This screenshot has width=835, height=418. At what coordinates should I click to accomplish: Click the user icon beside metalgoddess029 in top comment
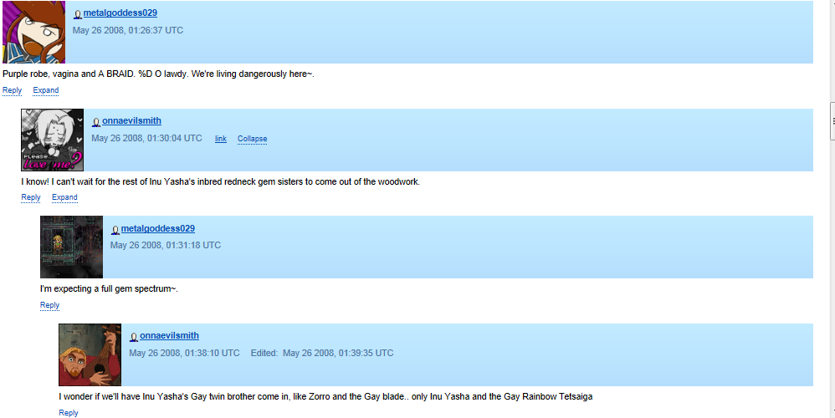tap(78, 14)
